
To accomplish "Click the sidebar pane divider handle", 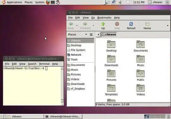I will click(x=95, y=69).
